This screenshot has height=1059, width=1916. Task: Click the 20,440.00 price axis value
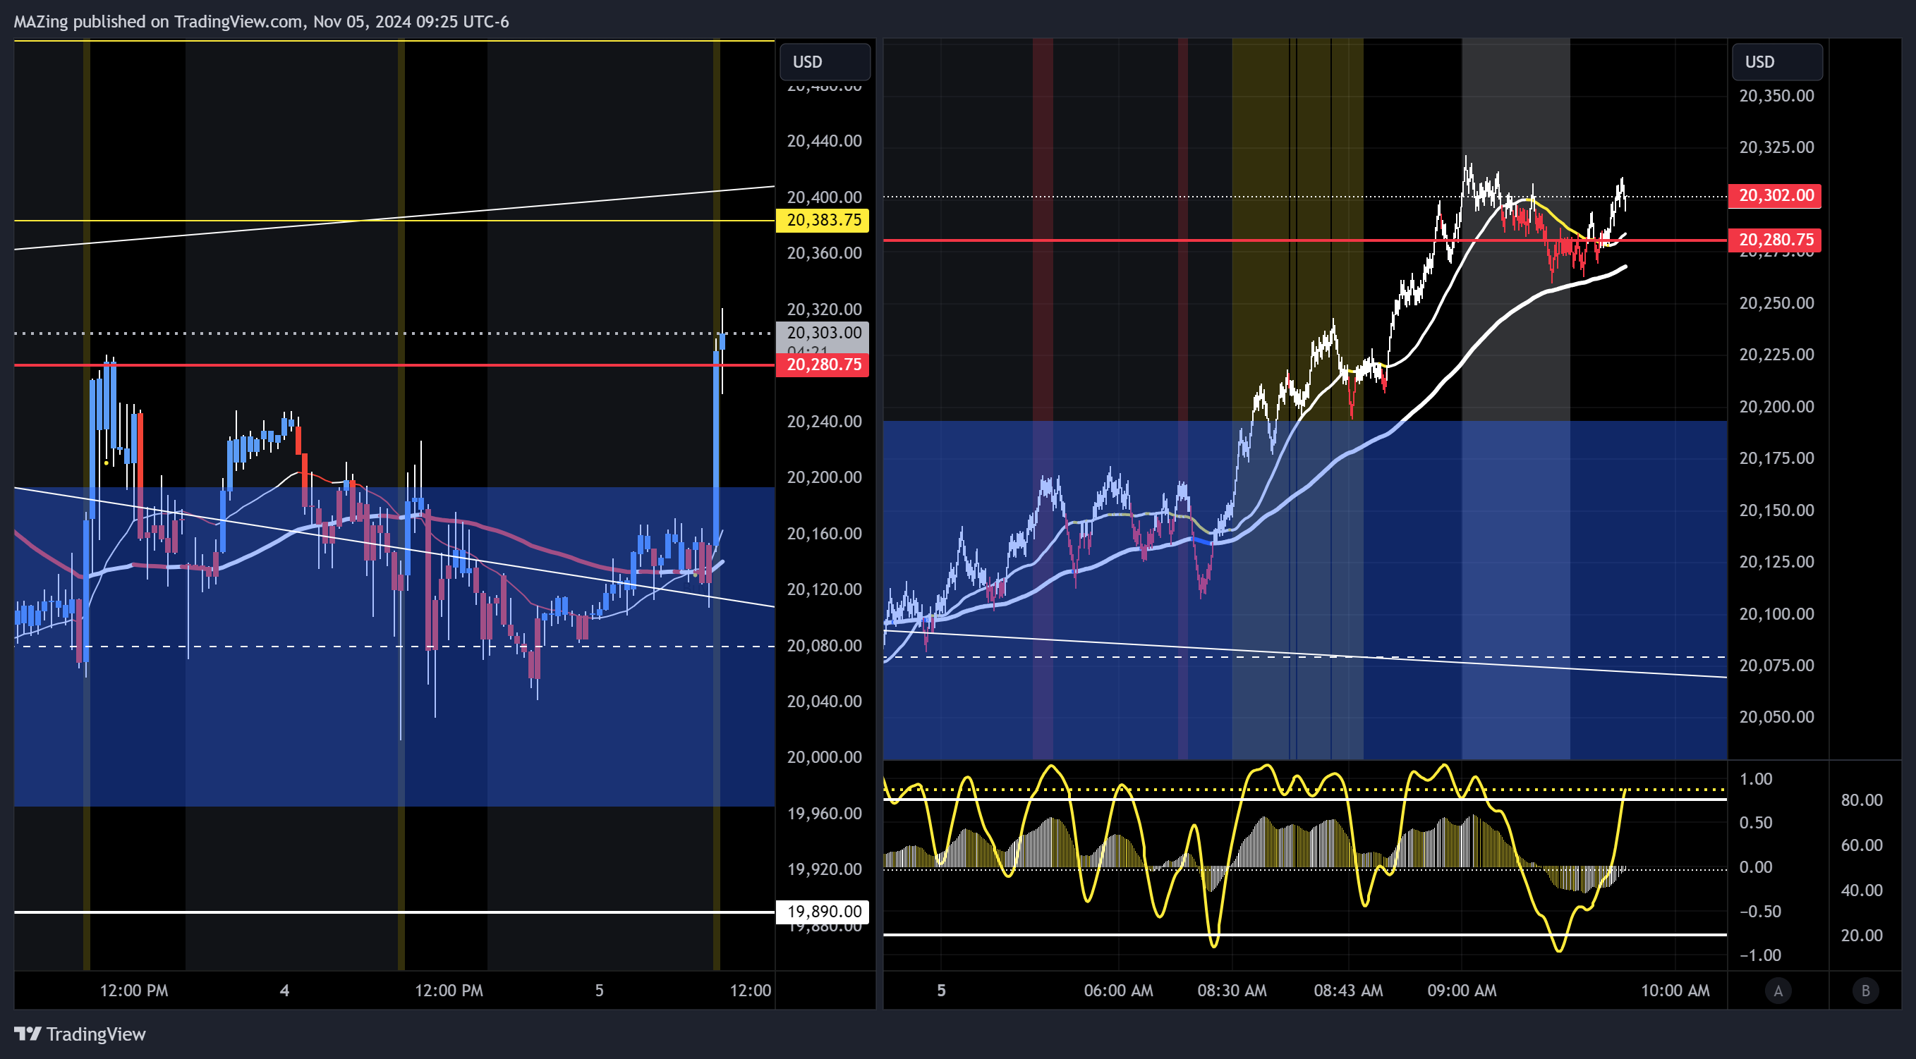pyautogui.click(x=824, y=141)
